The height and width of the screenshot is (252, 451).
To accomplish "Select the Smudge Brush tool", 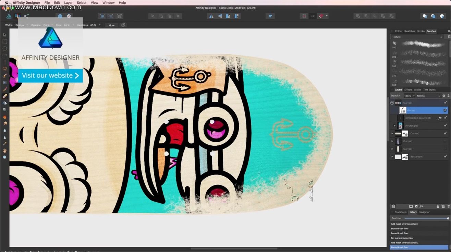I will pos(4,123).
